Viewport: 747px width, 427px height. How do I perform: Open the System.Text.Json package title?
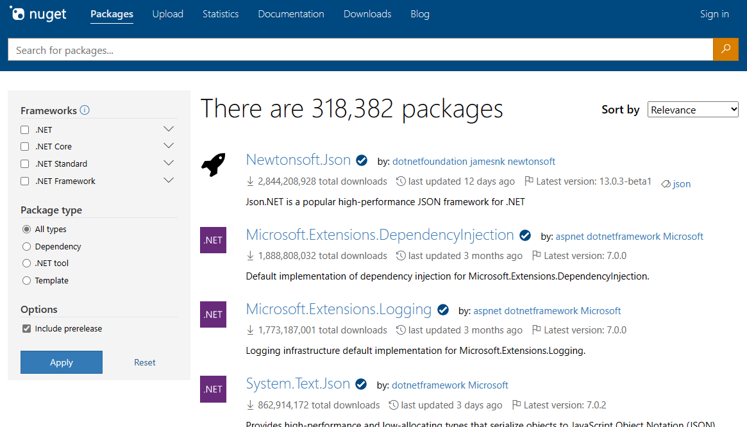click(298, 383)
